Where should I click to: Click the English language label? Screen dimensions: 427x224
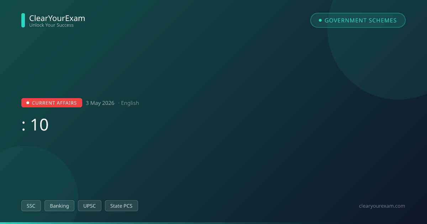130,103
